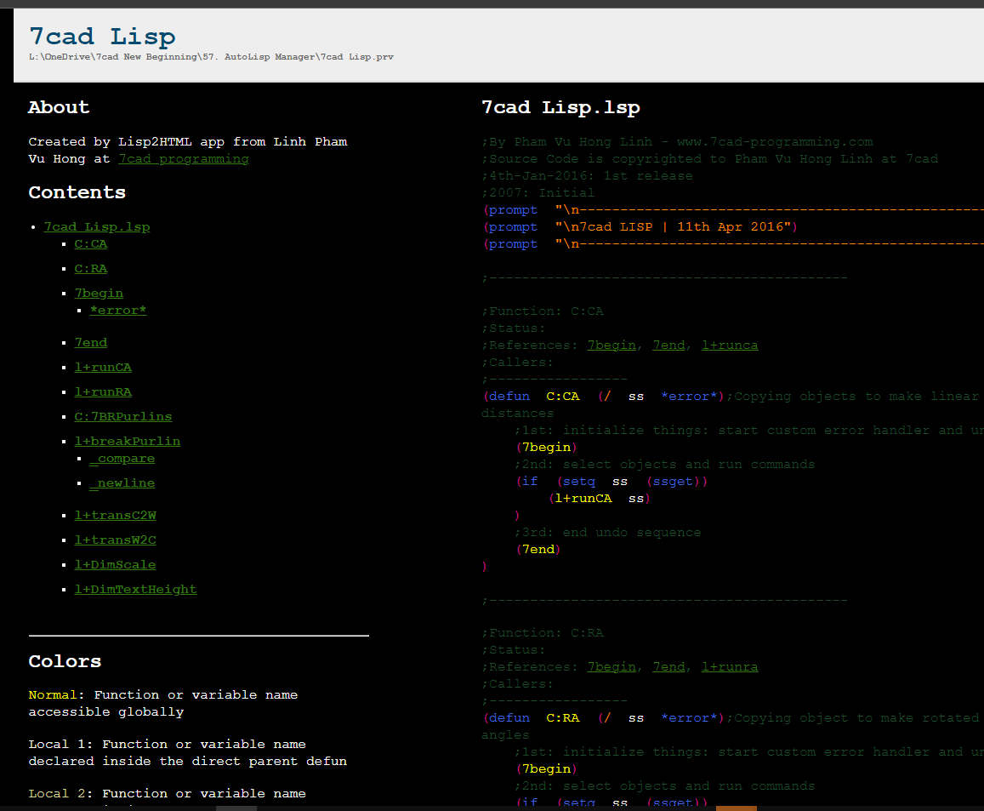Click the 7cad Lisp.lsp link in Contents
The height and width of the screenshot is (811, 984).
(x=96, y=227)
